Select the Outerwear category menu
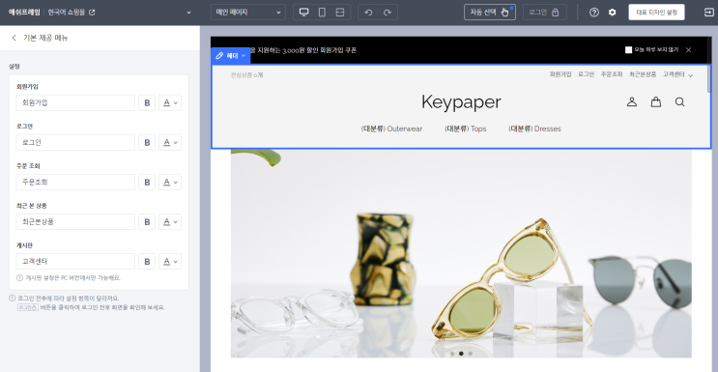This screenshot has width=718, height=372. [x=391, y=129]
